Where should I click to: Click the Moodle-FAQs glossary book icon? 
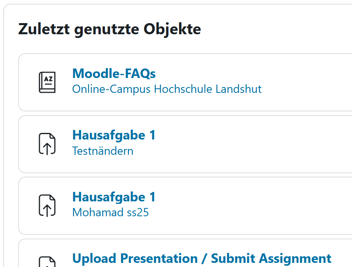[47, 82]
